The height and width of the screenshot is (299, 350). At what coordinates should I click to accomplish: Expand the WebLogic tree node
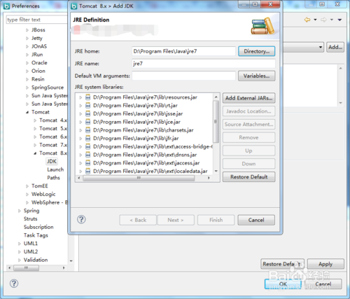point(27,195)
